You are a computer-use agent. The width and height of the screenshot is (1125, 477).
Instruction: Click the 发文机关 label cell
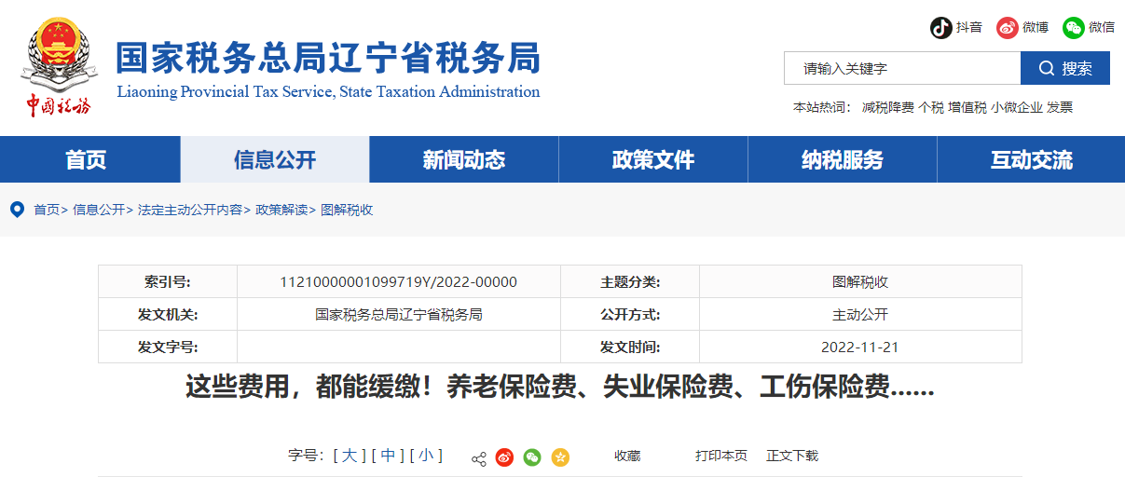(168, 314)
